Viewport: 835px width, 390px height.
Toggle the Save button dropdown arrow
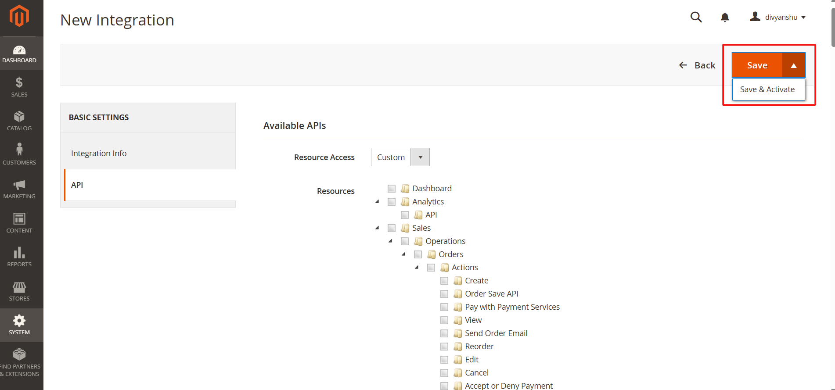793,65
